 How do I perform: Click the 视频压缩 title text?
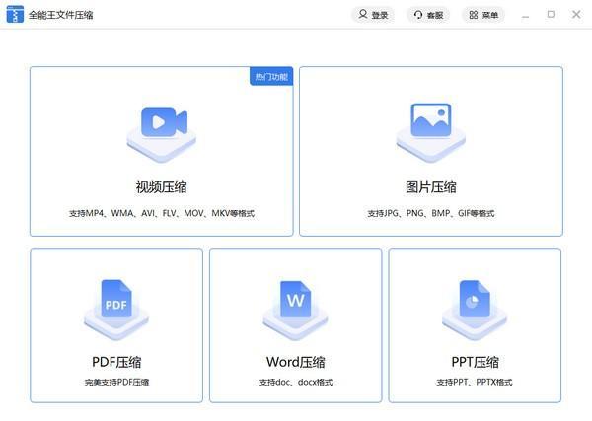(161, 187)
